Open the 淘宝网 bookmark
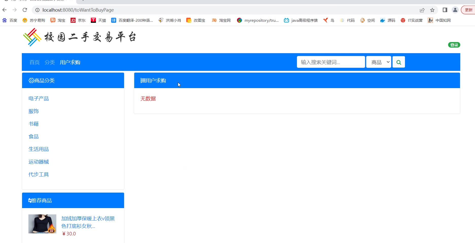 click(x=221, y=20)
